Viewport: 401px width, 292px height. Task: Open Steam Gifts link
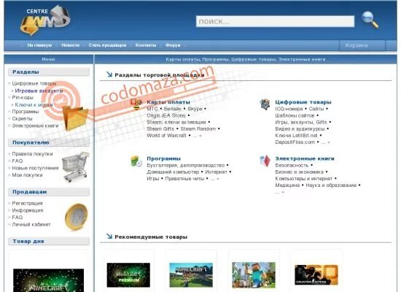tap(160, 128)
